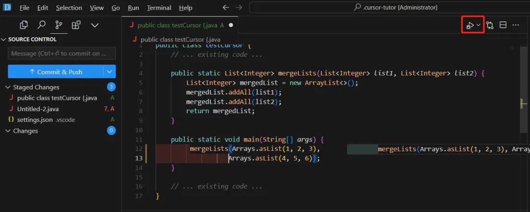Screen dimensions: 530x212
Task: Click the unsaved dot on editor tab
Action: [231, 25]
